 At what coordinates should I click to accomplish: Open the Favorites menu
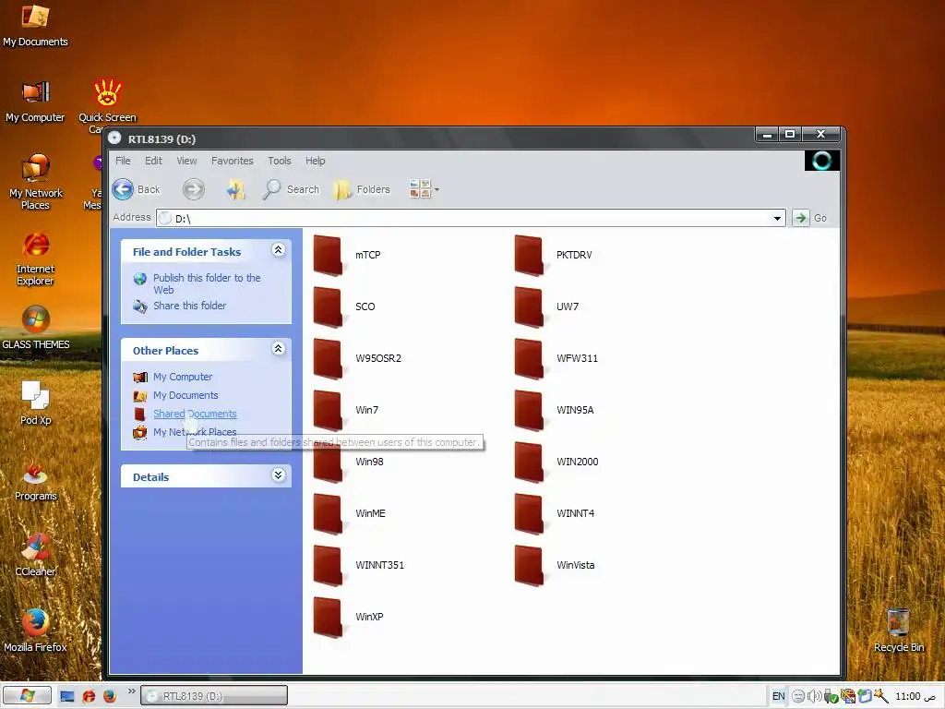pyautogui.click(x=232, y=161)
